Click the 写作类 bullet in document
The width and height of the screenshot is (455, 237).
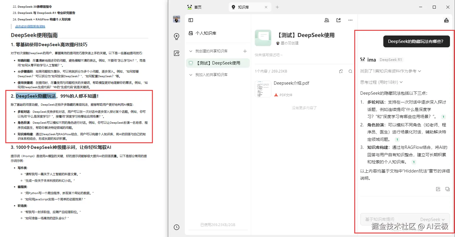[23, 168]
